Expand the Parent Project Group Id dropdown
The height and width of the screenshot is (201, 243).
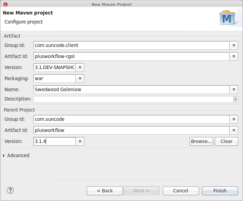[x=234, y=119]
